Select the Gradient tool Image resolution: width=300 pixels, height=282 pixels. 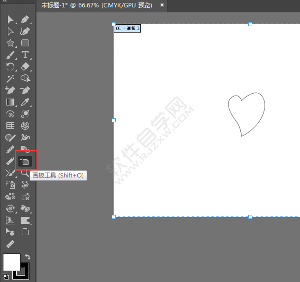10,102
